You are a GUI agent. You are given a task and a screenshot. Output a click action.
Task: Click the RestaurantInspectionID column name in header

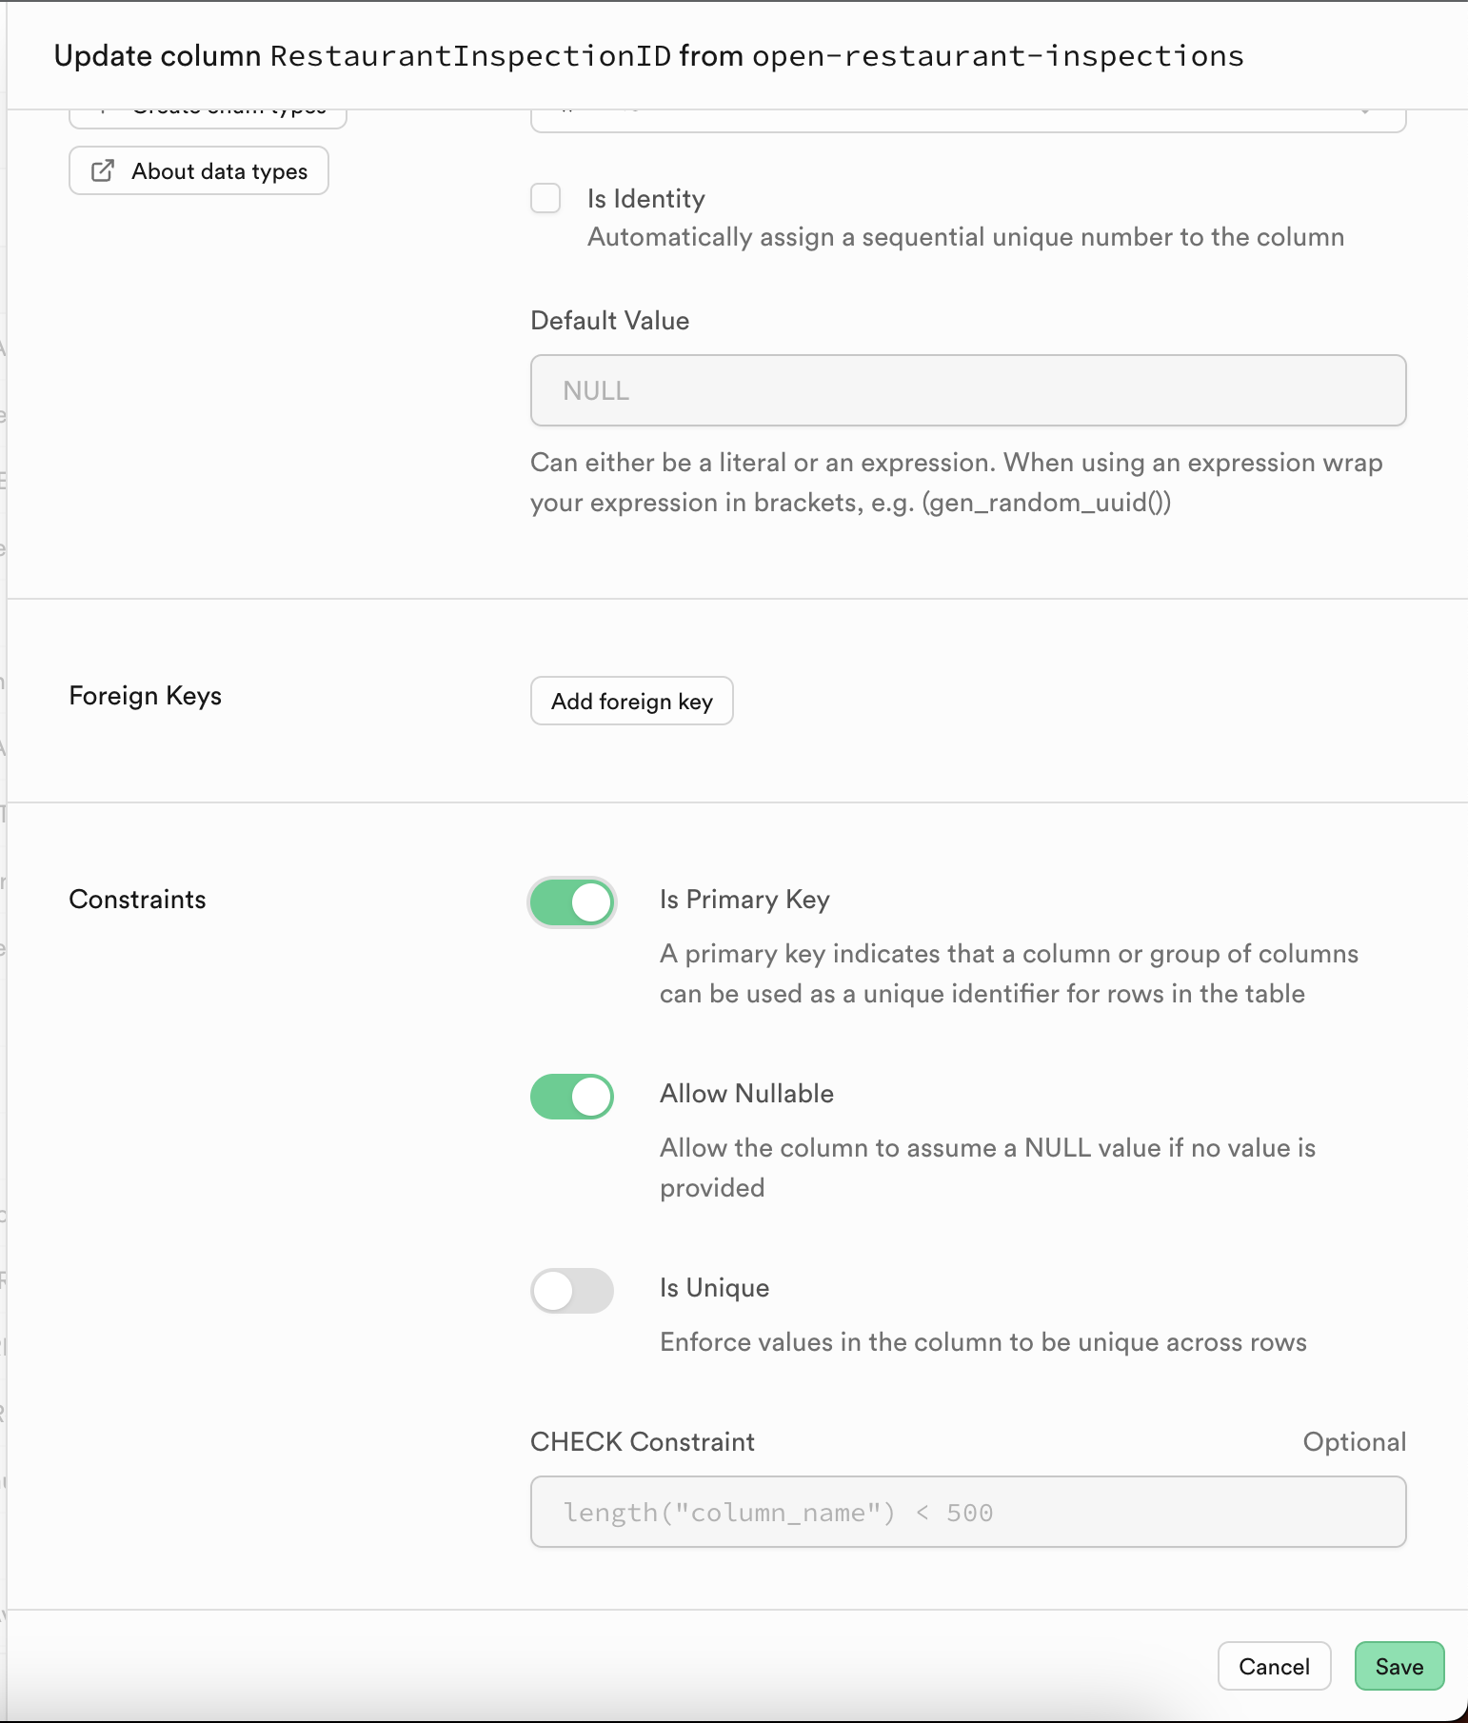[x=471, y=56]
